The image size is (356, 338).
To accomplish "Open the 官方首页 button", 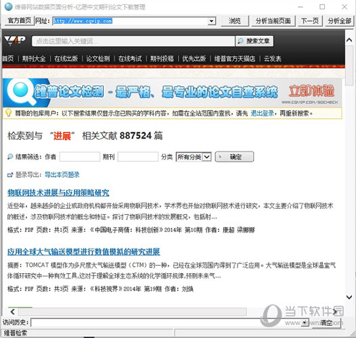I will pos(20,21).
